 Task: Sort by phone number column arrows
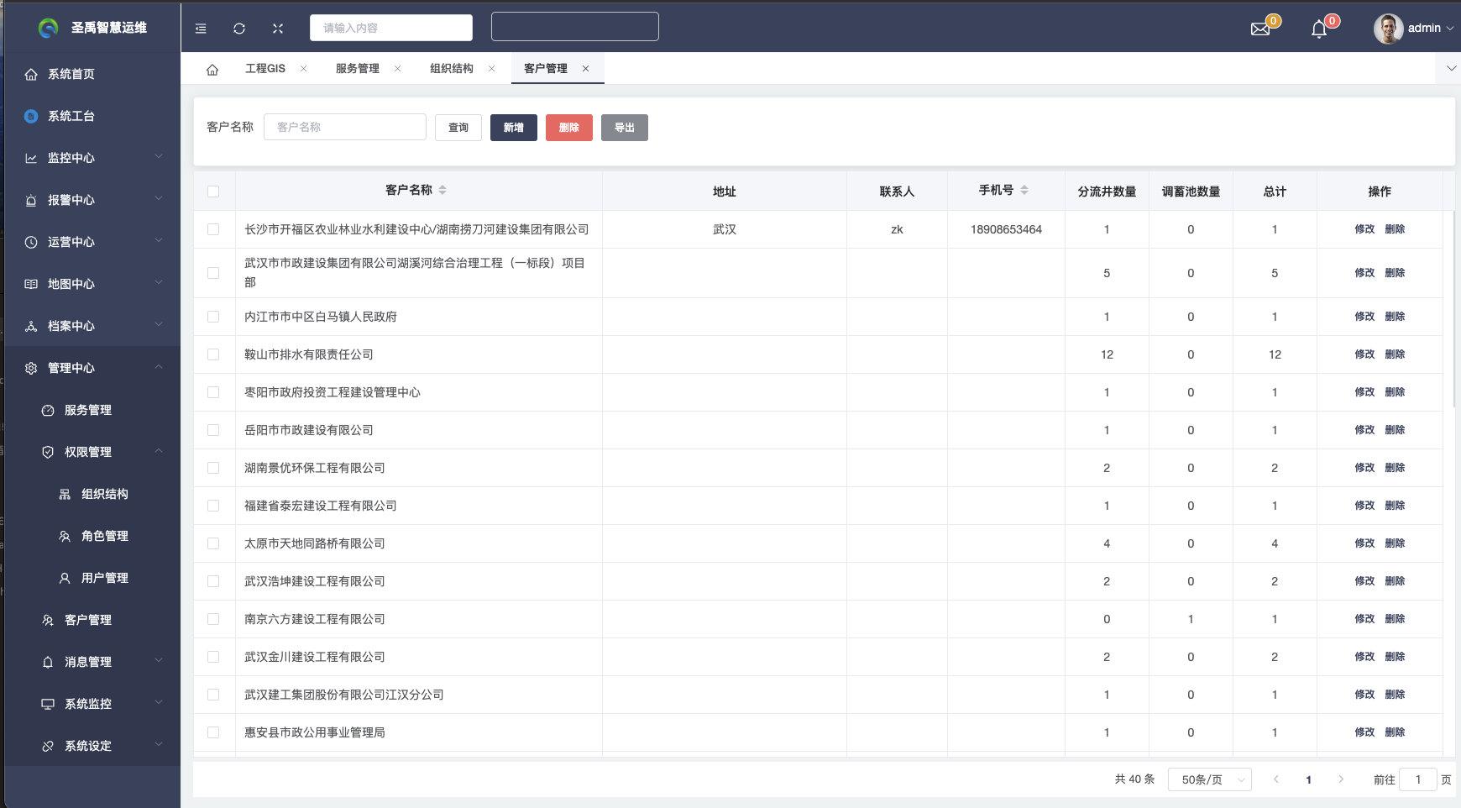[x=1024, y=191]
